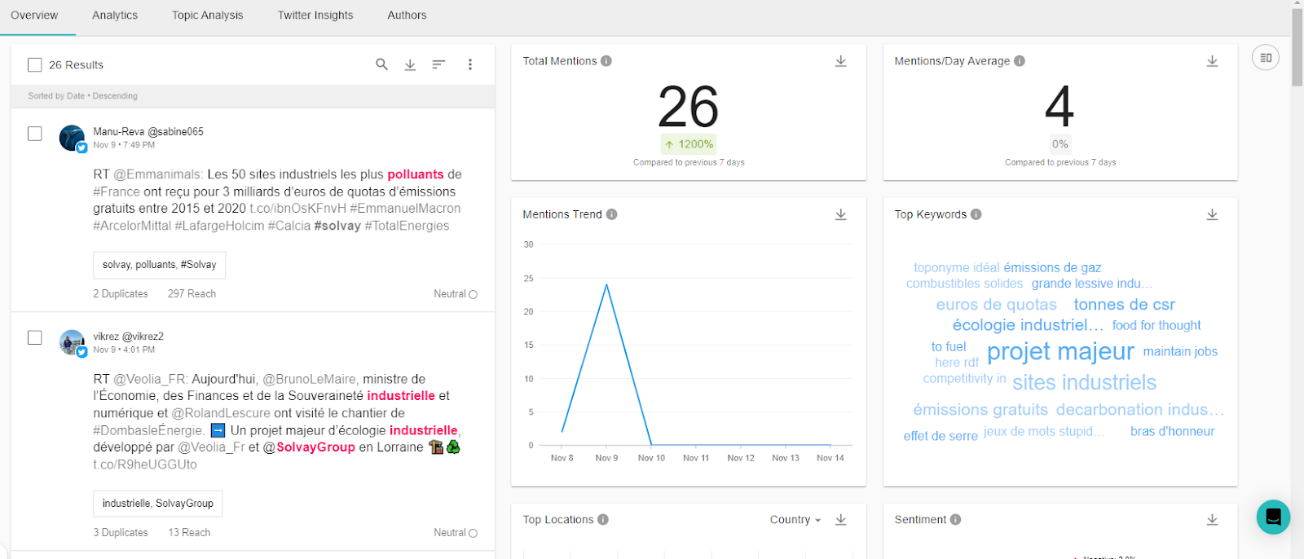This screenshot has width=1304, height=559.
Task: Download the Top Locations card
Action: tap(841, 520)
